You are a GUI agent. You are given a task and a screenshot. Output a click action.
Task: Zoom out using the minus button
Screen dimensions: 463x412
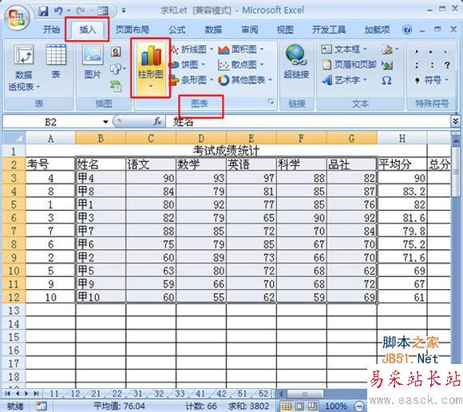358,406
